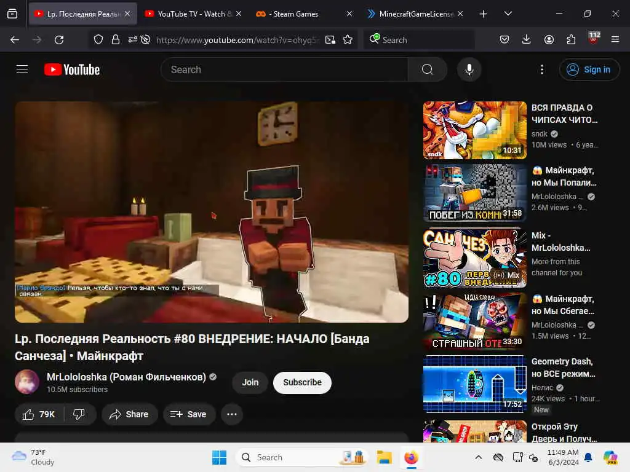Image resolution: width=630 pixels, height=472 pixels.
Task: Click the Firefox URL address field
Action: click(238, 40)
